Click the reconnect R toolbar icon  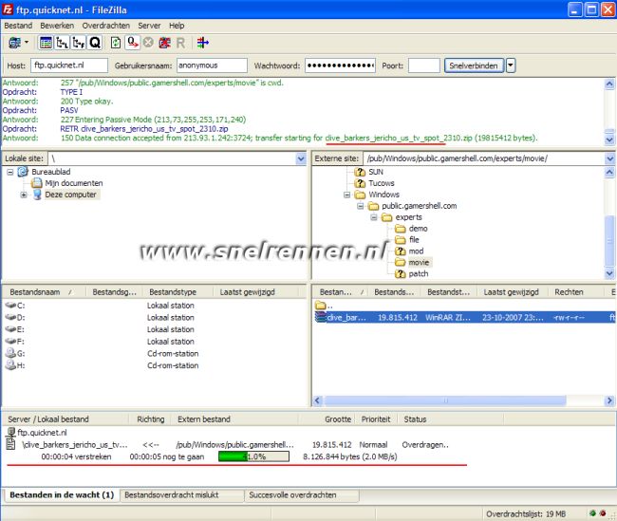coord(180,43)
